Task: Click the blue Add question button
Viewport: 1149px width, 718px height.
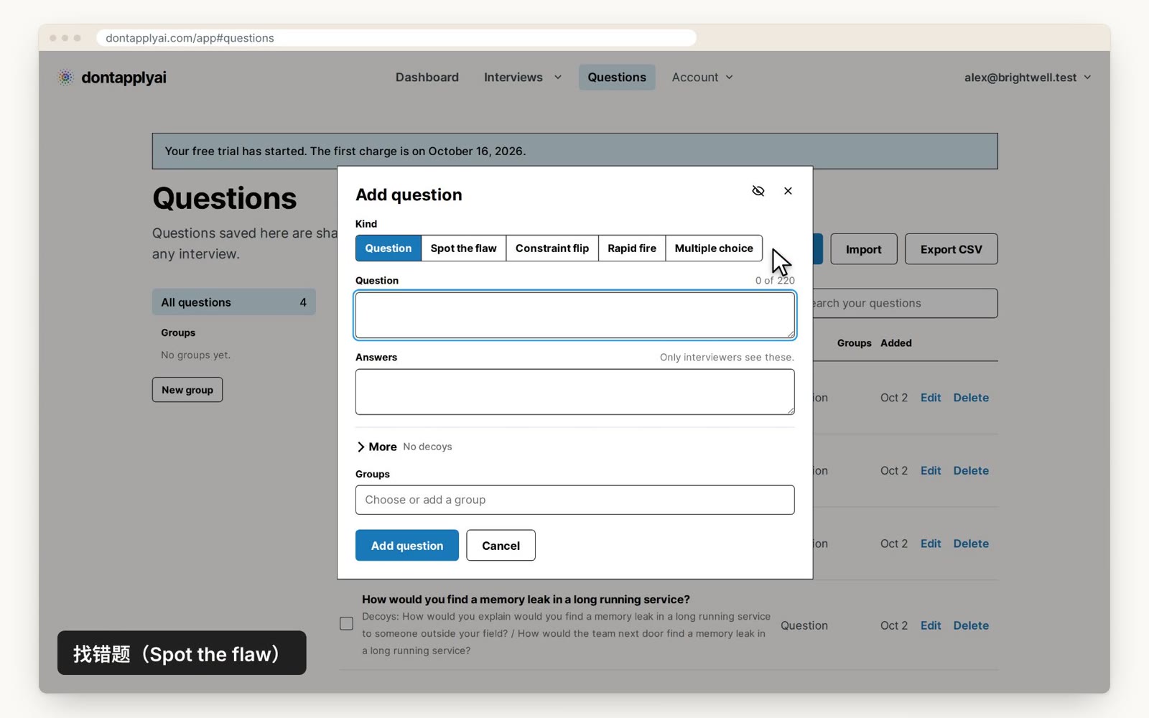Action: 407,546
